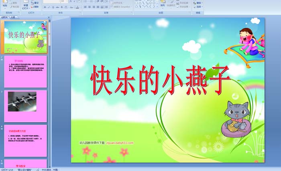
Task: Toggle text shadow formatting
Action: pyautogui.click(x=62, y=7)
